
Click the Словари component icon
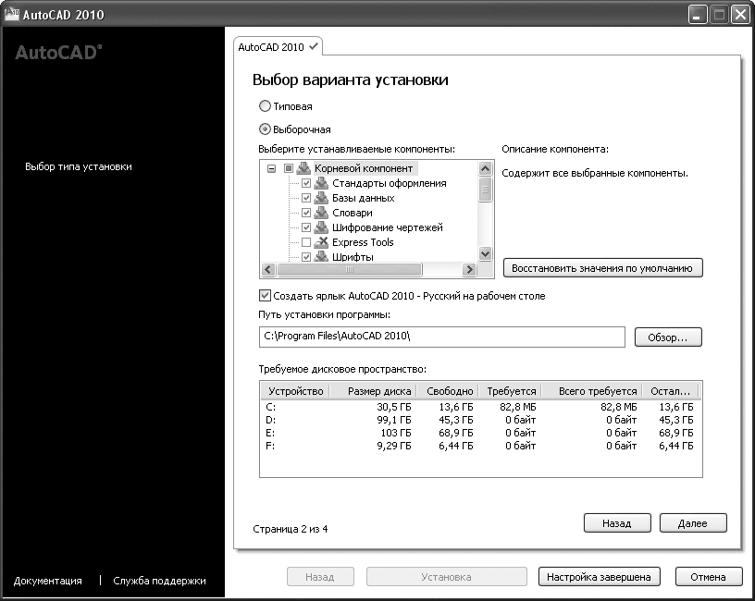pos(321,213)
